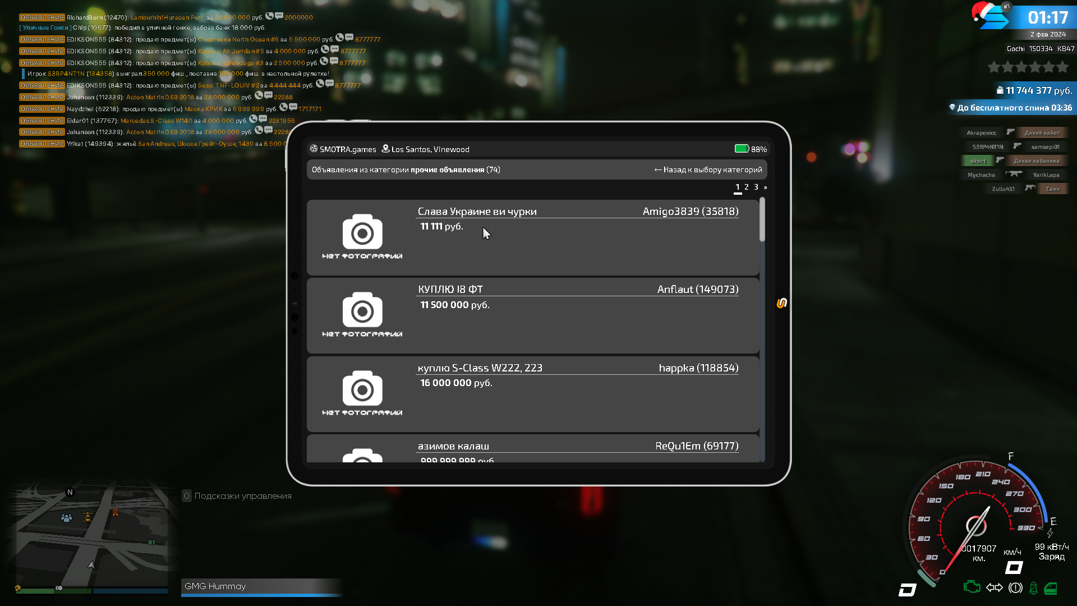Image resolution: width=1077 pixels, height=606 pixels.
Task: Click the next pages double-arrow
Action: (x=765, y=187)
